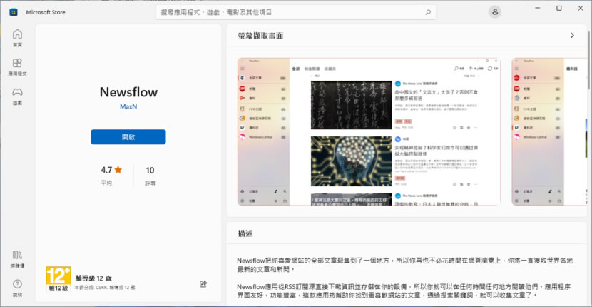Click the 輔導級 12 歲 rating text
592x307 pixels.
click(93, 278)
